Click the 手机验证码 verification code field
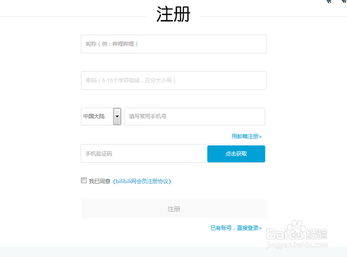Viewport: 347px width, 257px height. coord(144,153)
